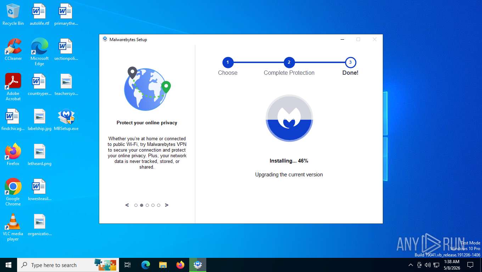The image size is (482, 272).
Task: Click "Upgrading the current version" text
Action: (x=289, y=175)
